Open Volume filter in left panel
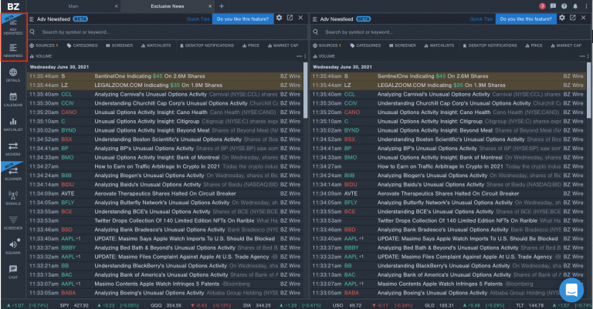This screenshot has width=593, height=309. (x=41, y=56)
